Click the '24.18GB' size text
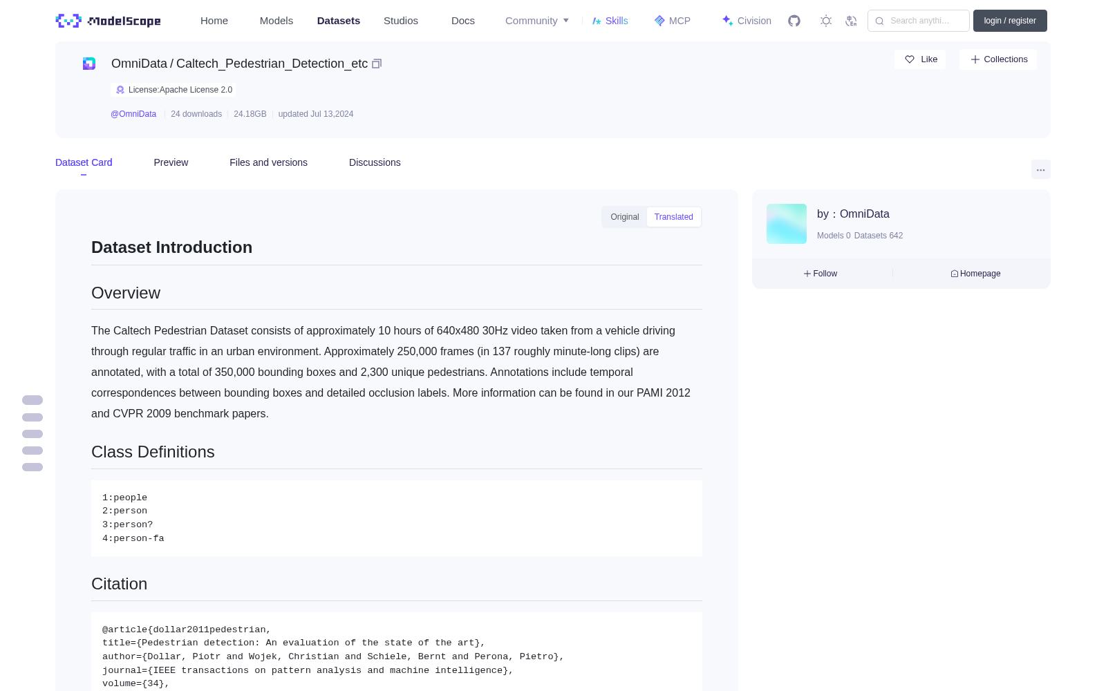1106x691 pixels. click(250, 114)
